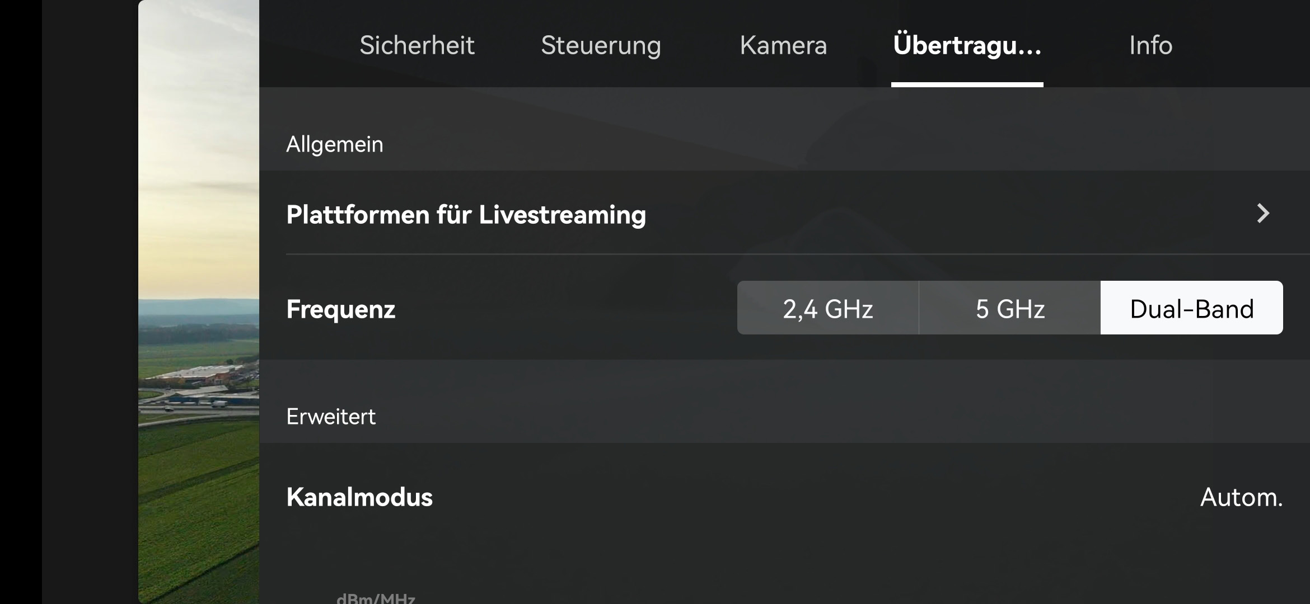Click the Frequenz setting label

pyautogui.click(x=341, y=309)
